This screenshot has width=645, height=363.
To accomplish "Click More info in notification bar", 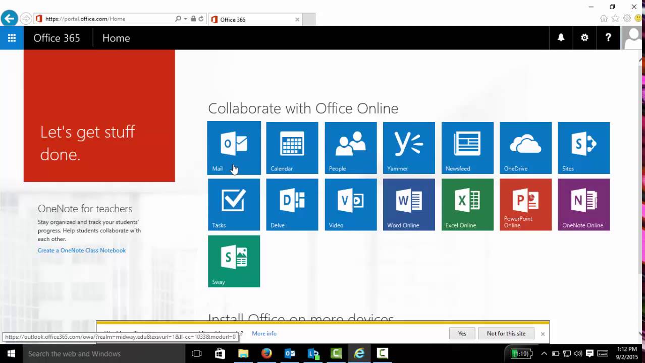I will [x=264, y=333].
